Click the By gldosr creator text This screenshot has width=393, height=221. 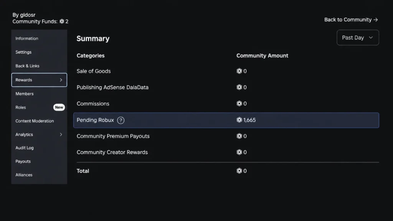24,15
